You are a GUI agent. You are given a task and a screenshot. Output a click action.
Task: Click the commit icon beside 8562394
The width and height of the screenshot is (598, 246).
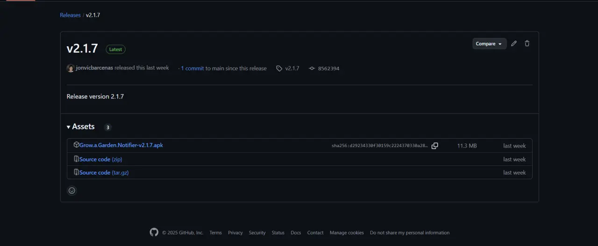(312, 68)
